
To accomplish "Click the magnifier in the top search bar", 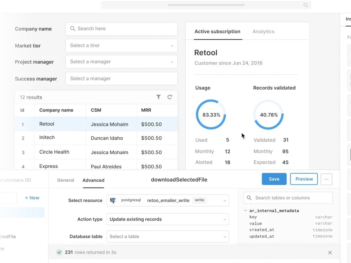I will [305, 5].
